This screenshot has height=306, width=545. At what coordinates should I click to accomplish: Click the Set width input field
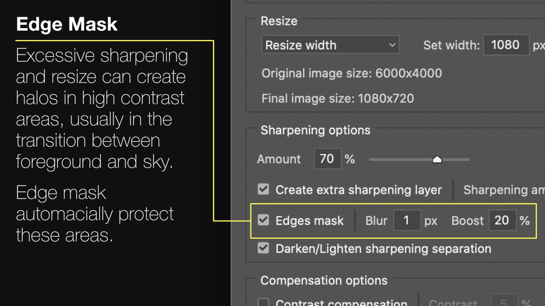click(x=505, y=45)
